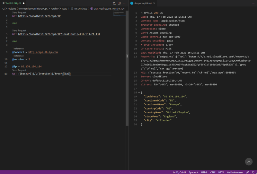Open the GET /v2/free breadcrumb symbol

coord(108,9)
